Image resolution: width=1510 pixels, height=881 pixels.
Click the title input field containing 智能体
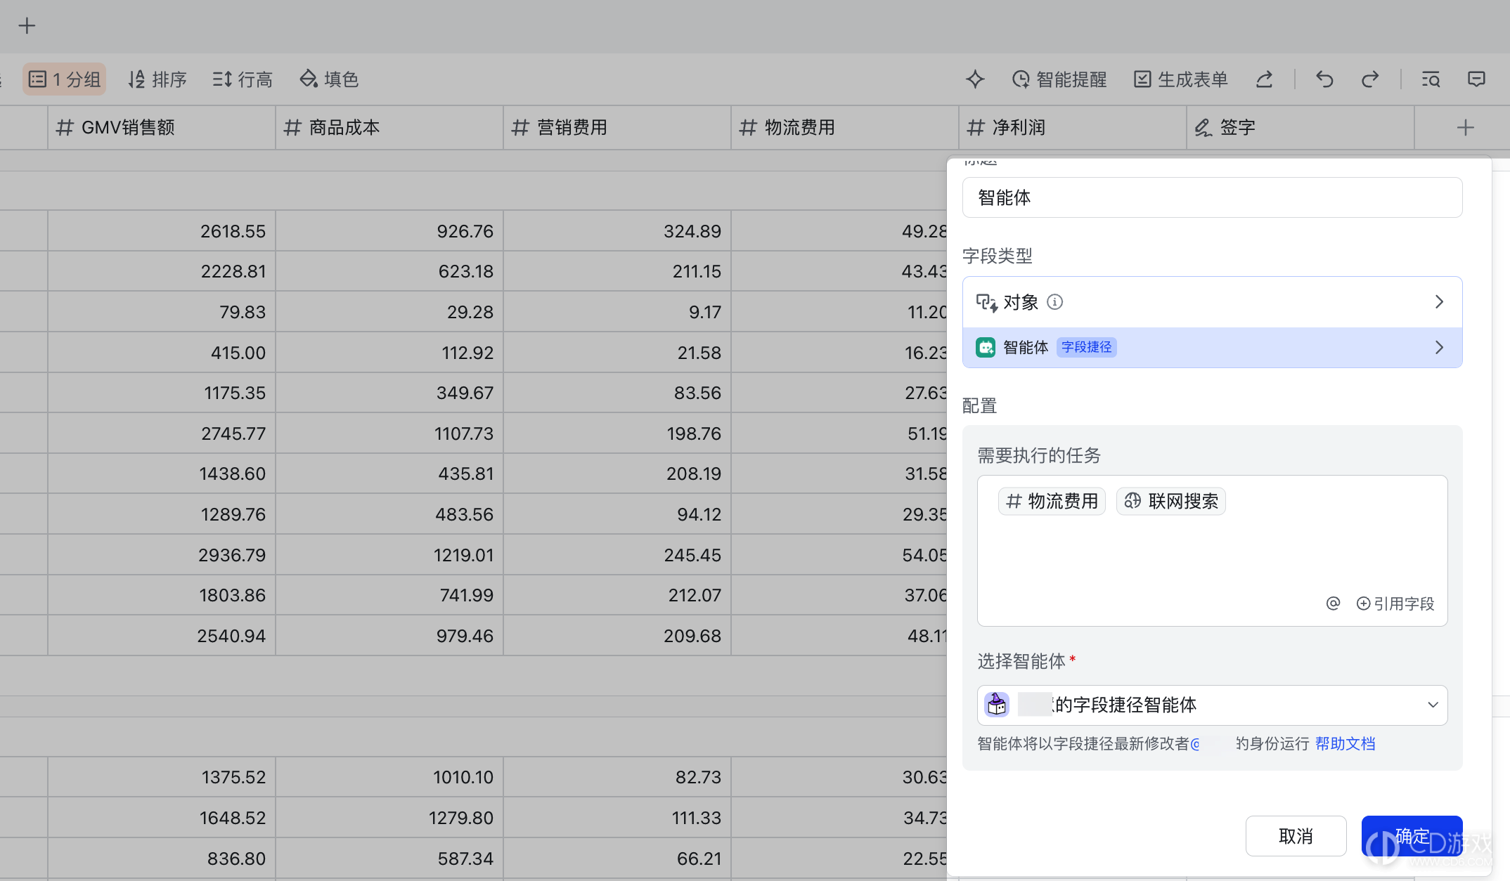pos(1213,197)
